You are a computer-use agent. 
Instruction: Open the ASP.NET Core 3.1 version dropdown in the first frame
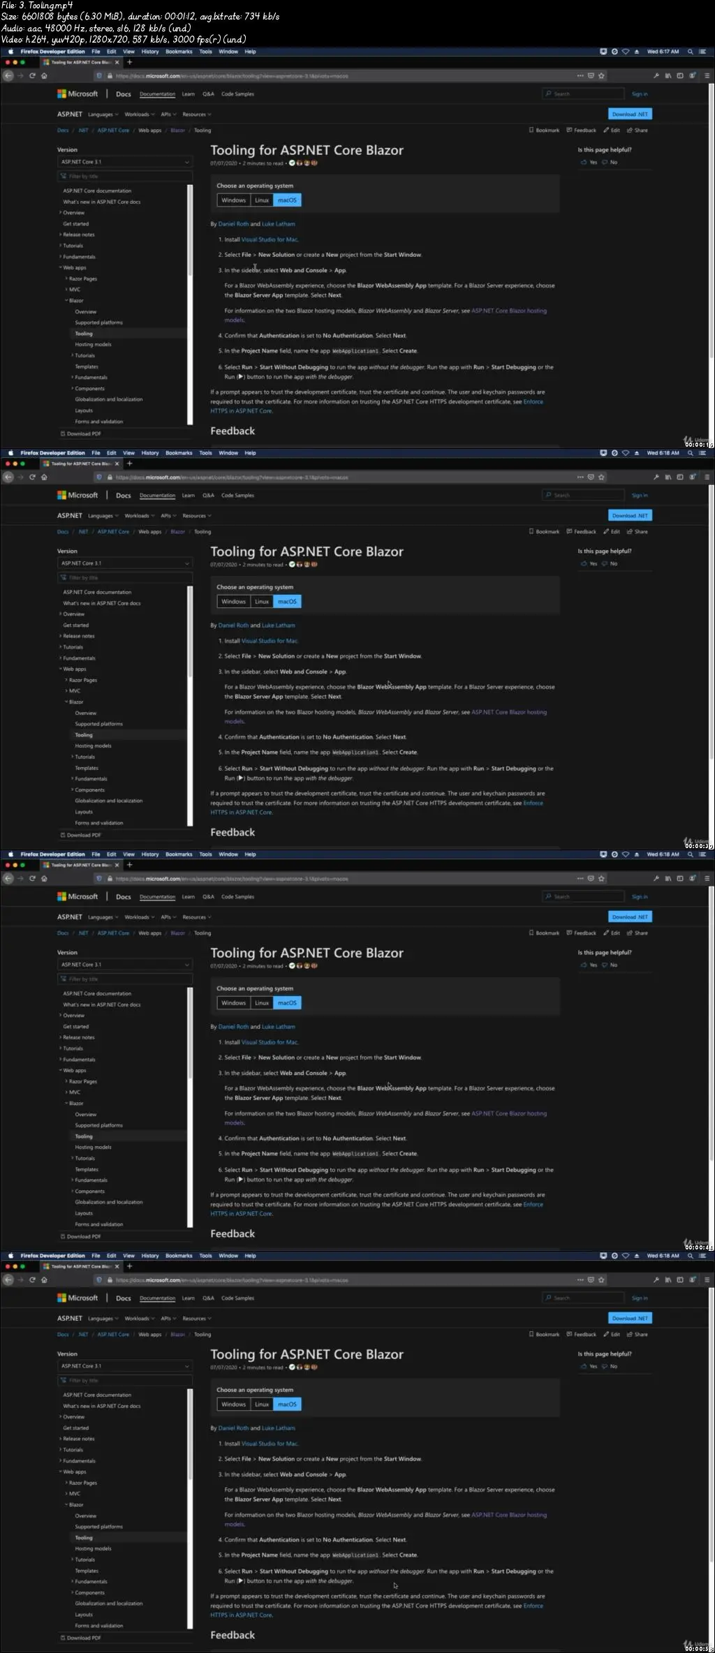(x=125, y=162)
